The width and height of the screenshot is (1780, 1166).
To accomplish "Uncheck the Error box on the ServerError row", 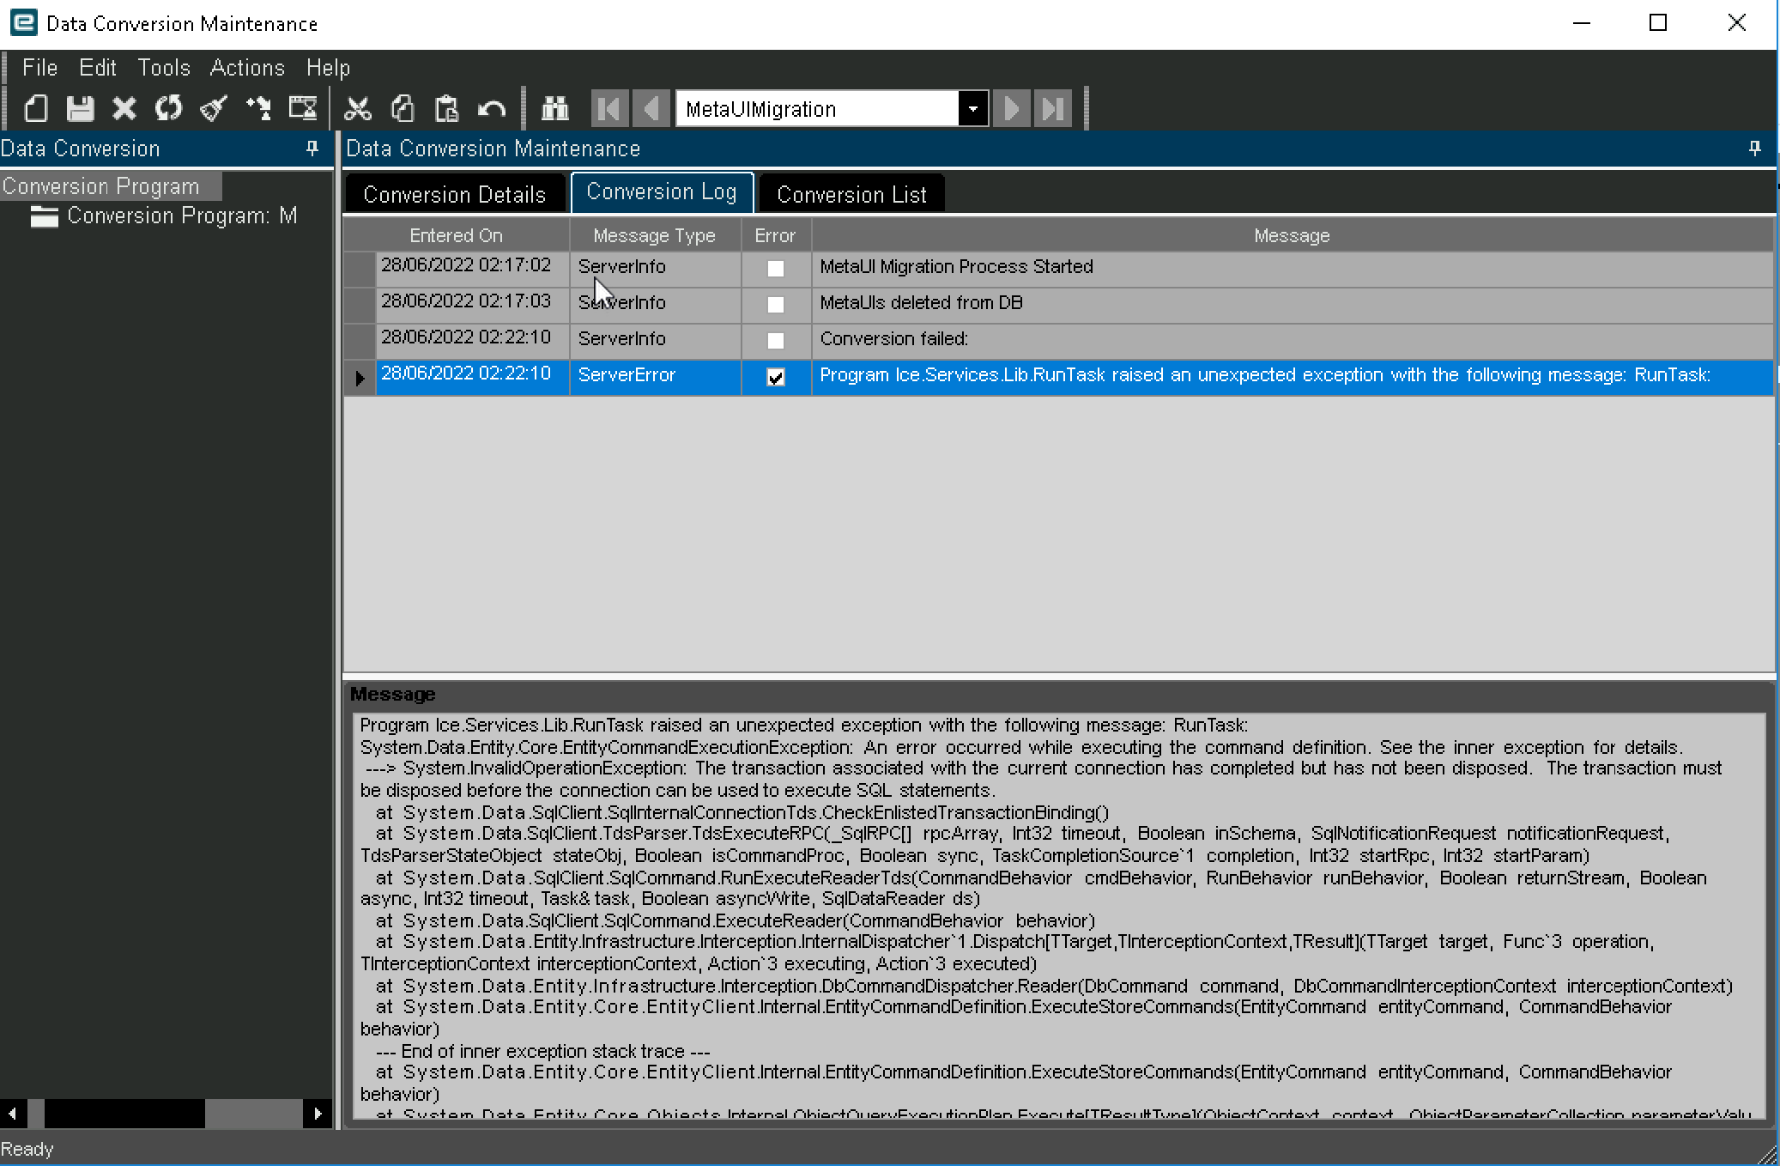I will [x=775, y=376].
